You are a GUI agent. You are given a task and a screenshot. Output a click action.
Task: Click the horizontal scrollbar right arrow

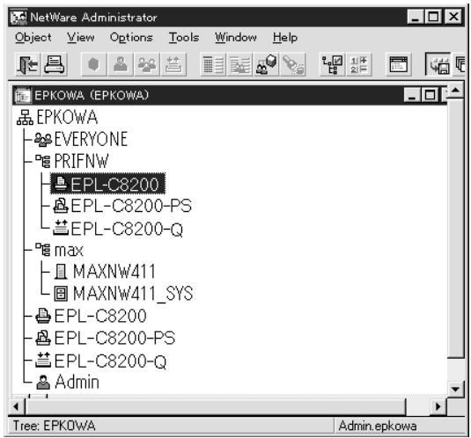coord(438,407)
